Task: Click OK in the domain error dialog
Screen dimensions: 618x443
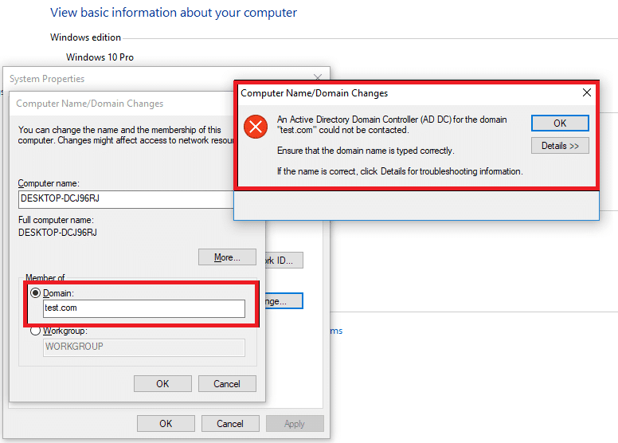Action: point(560,123)
